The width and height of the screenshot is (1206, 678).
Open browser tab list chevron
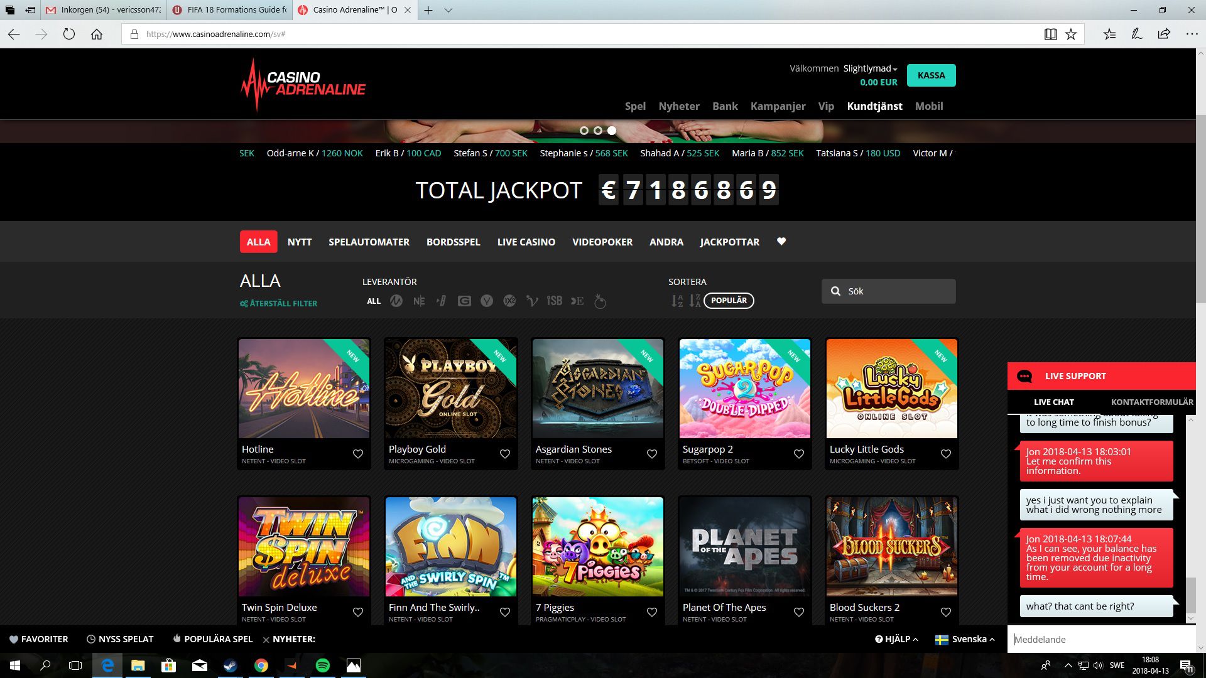448,10
